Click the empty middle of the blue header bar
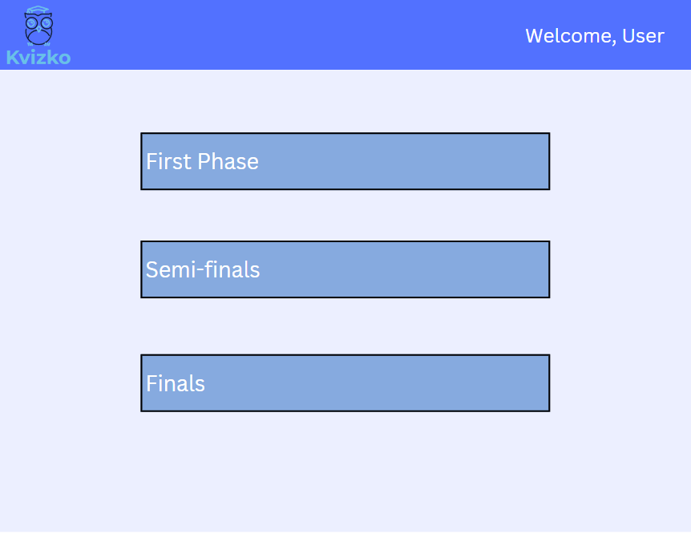Viewport: 691px width, 534px height. (305, 35)
